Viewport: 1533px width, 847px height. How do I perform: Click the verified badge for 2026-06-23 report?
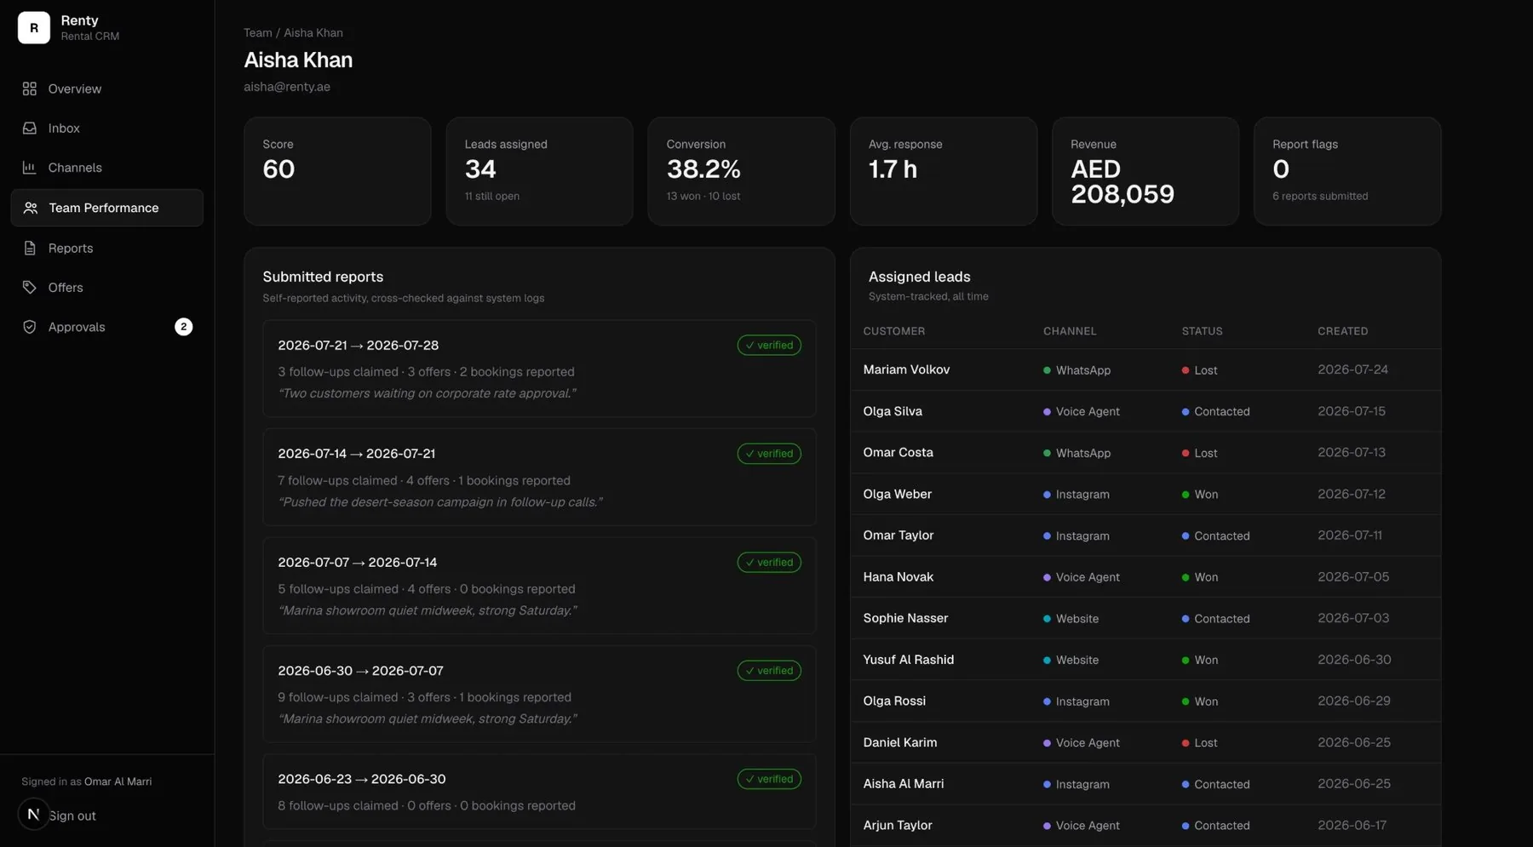click(x=769, y=778)
